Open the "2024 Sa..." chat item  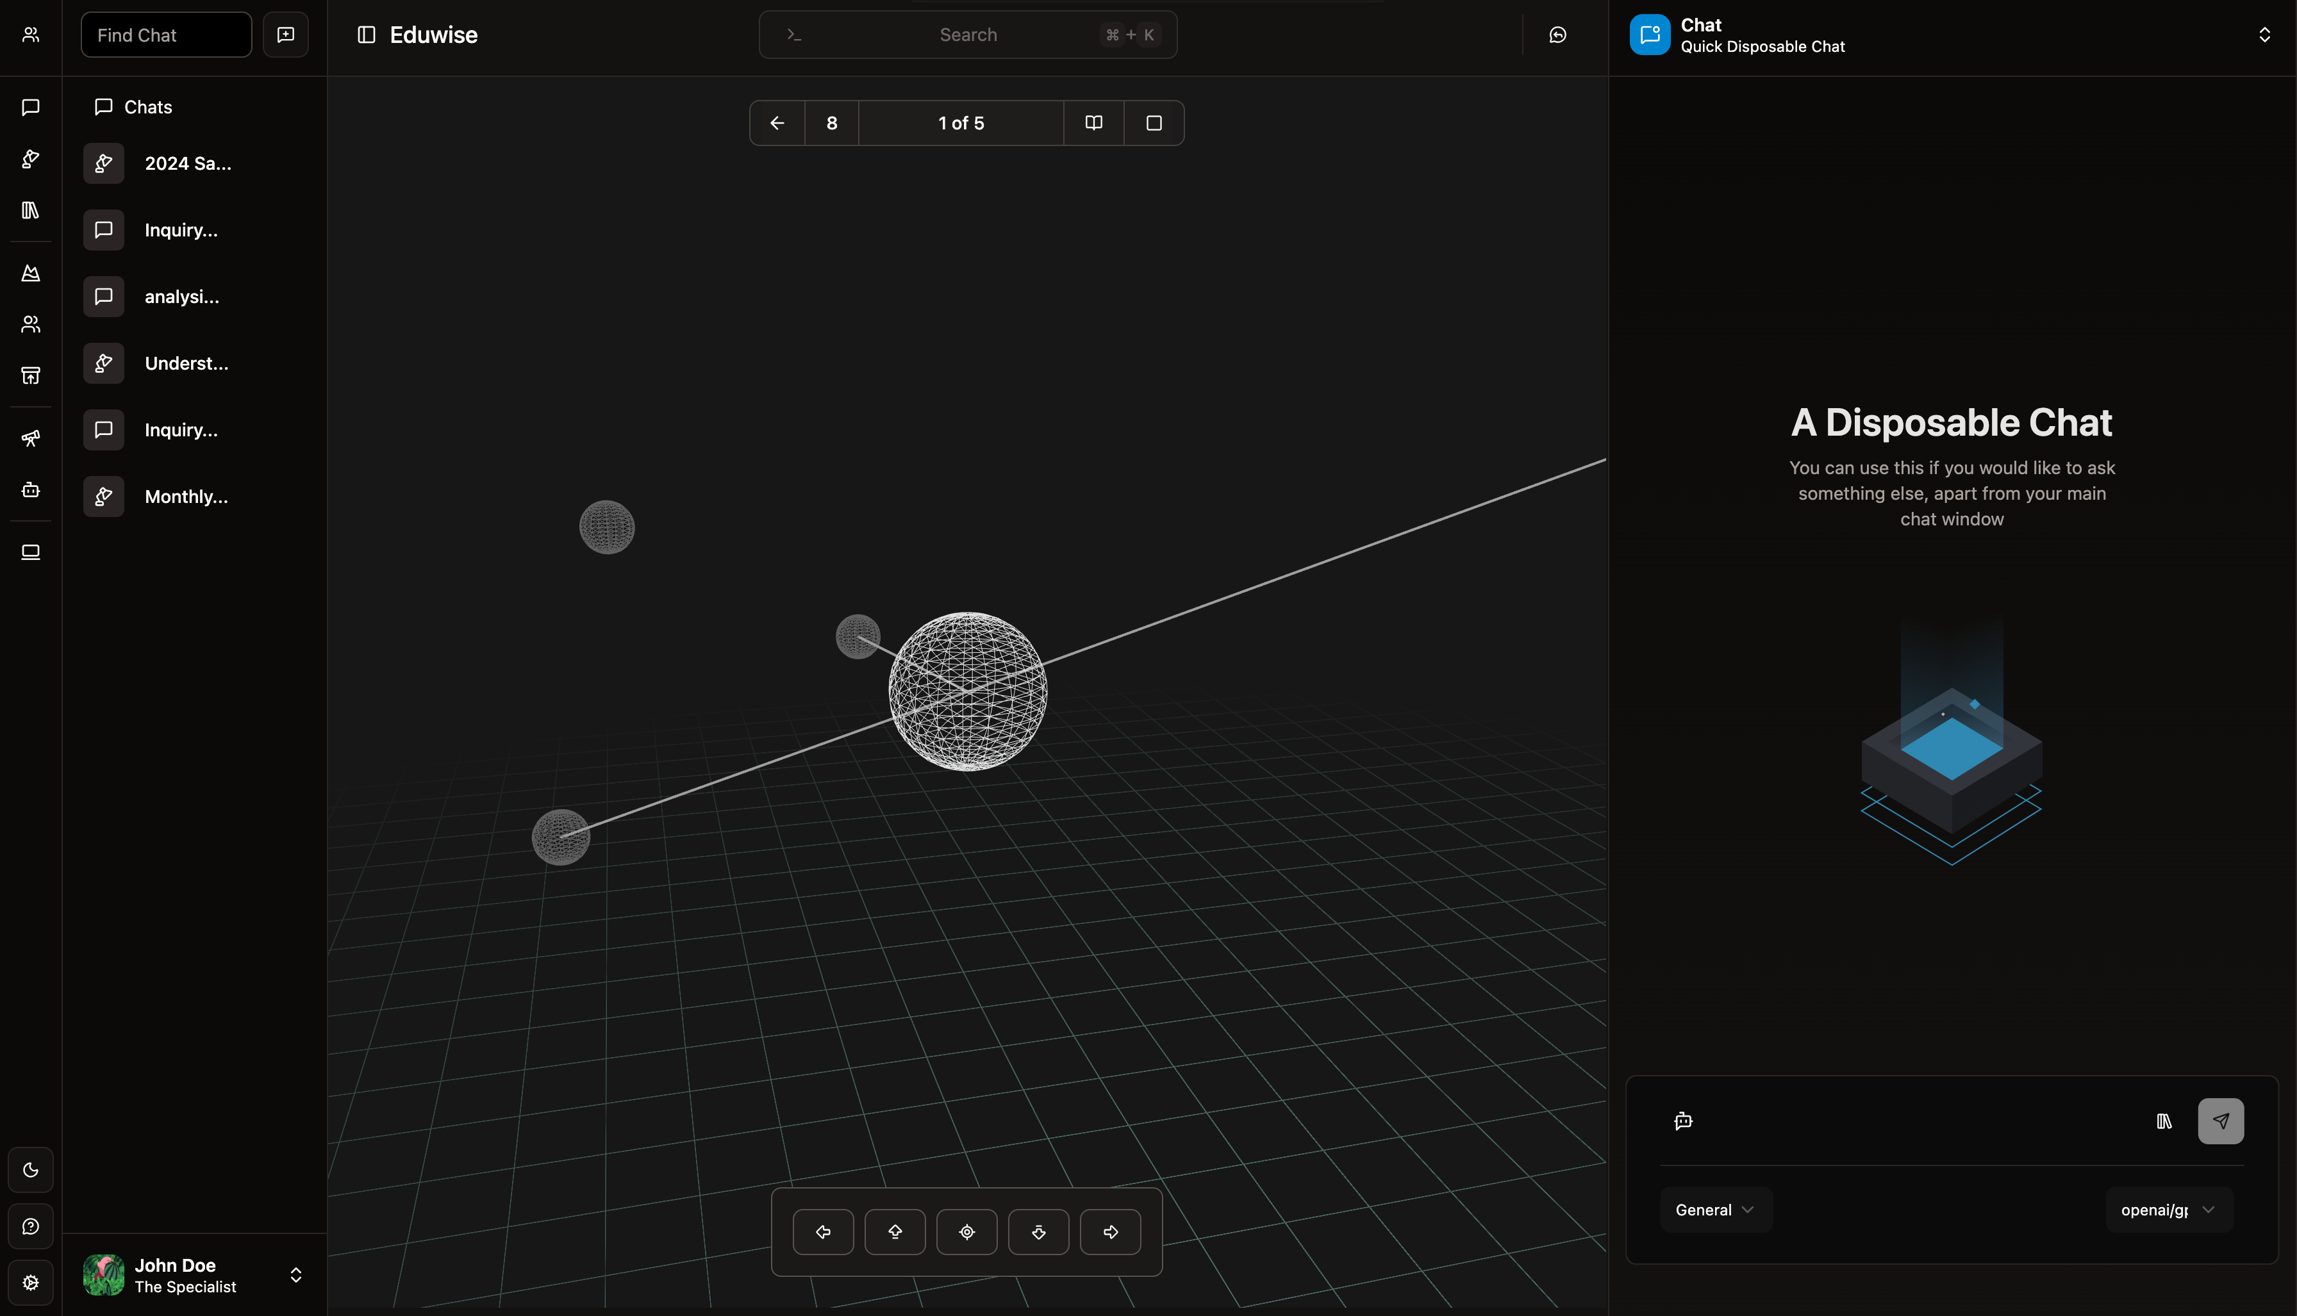188,163
